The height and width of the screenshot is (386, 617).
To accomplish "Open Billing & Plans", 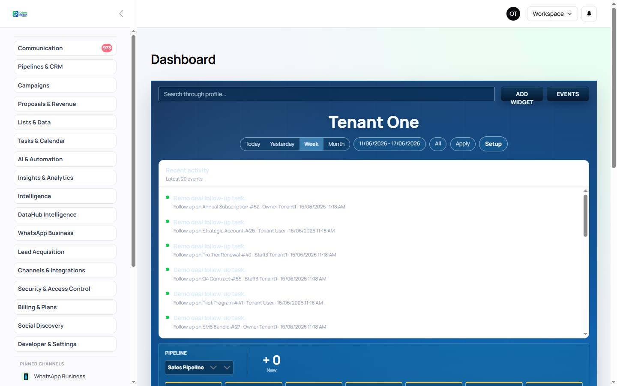I will tap(65, 307).
